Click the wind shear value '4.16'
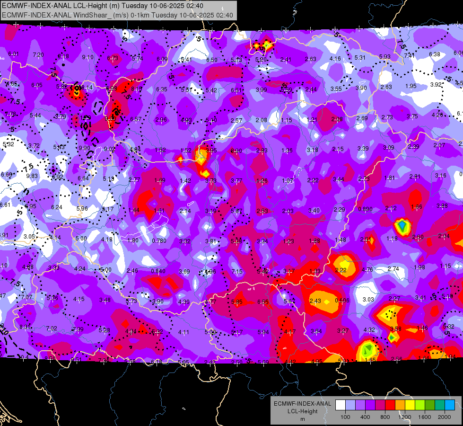 coord(335,59)
